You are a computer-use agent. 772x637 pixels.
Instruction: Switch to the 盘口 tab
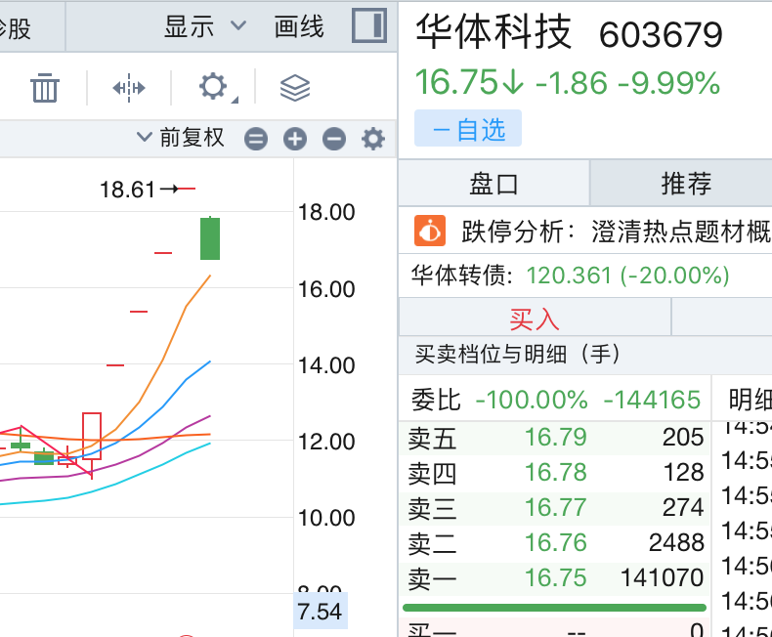[493, 183]
